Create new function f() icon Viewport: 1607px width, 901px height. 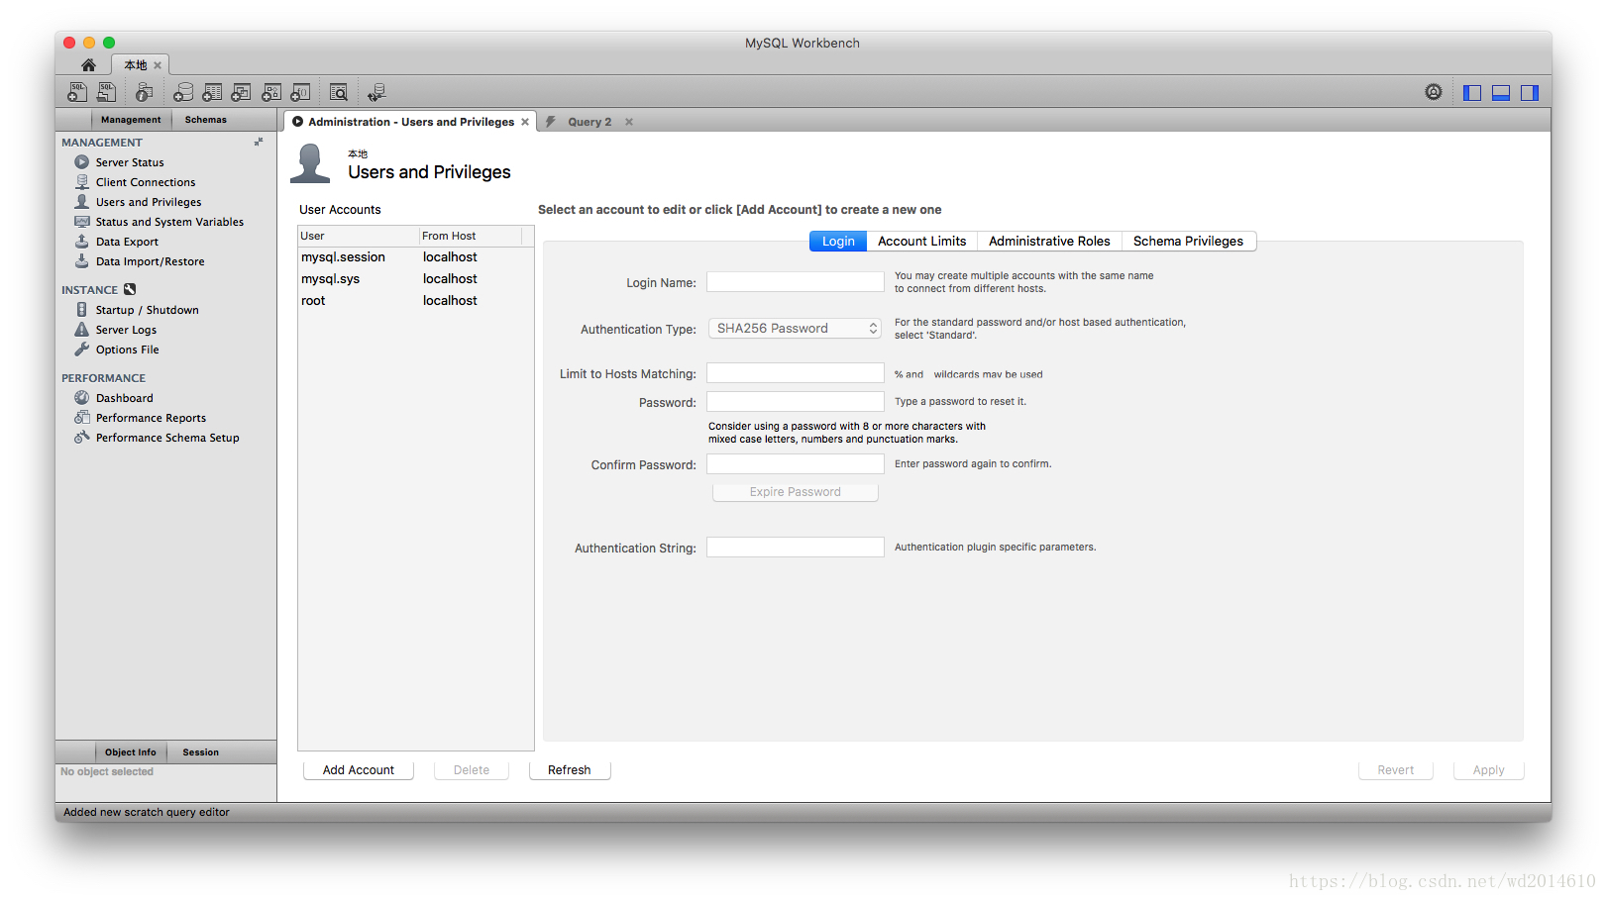[300, 92]
